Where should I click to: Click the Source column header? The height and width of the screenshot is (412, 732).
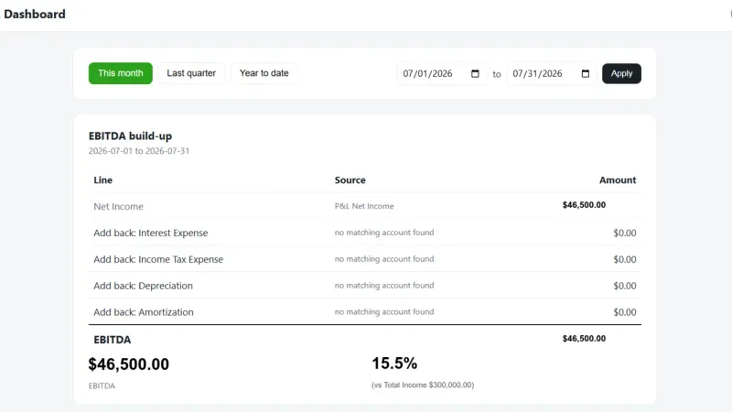point(350,180)
